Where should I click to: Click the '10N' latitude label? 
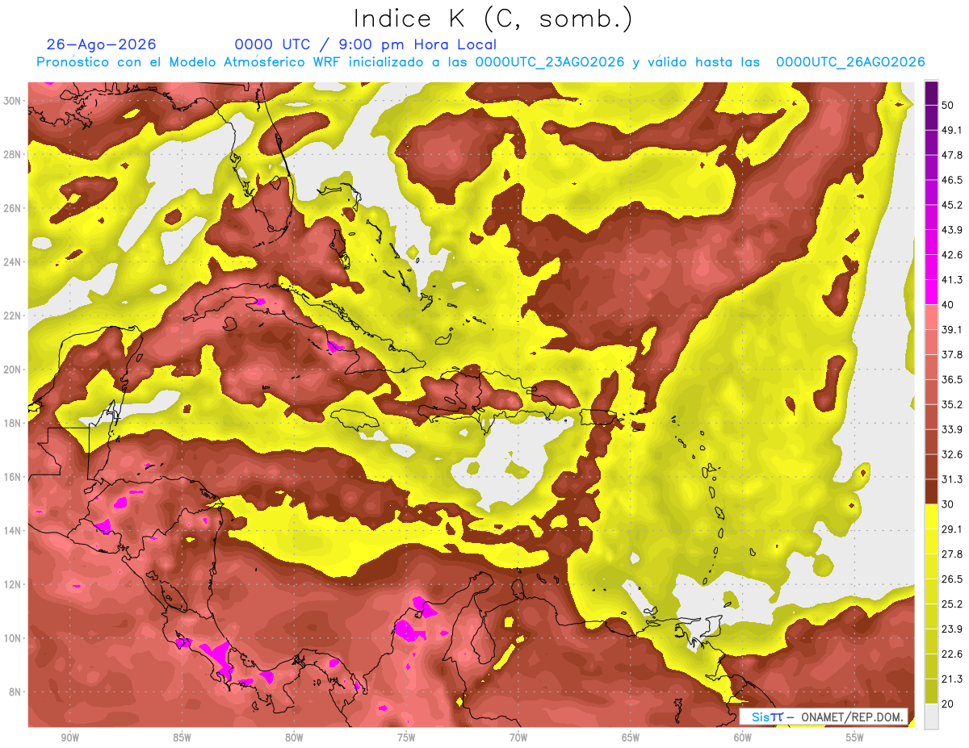pos(13,638)
